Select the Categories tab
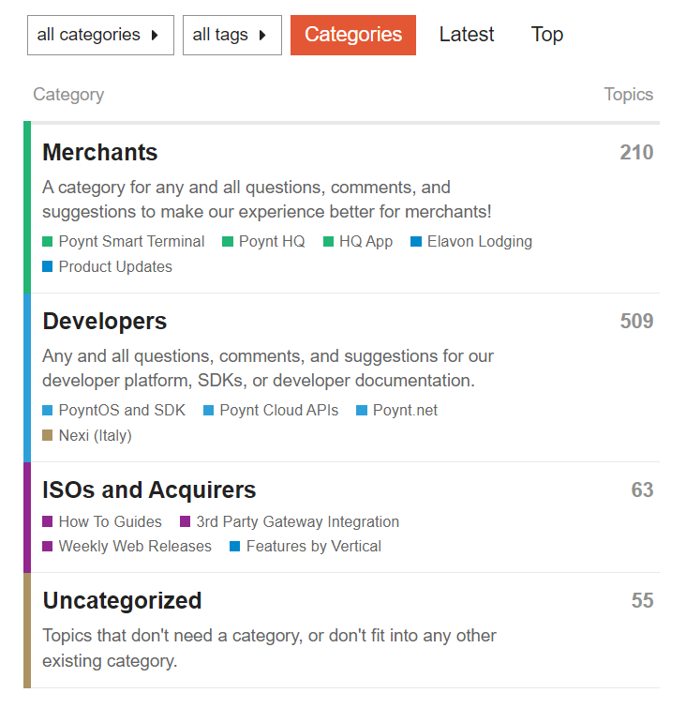Viewport: 686px width, 708px height. point(353,36)
